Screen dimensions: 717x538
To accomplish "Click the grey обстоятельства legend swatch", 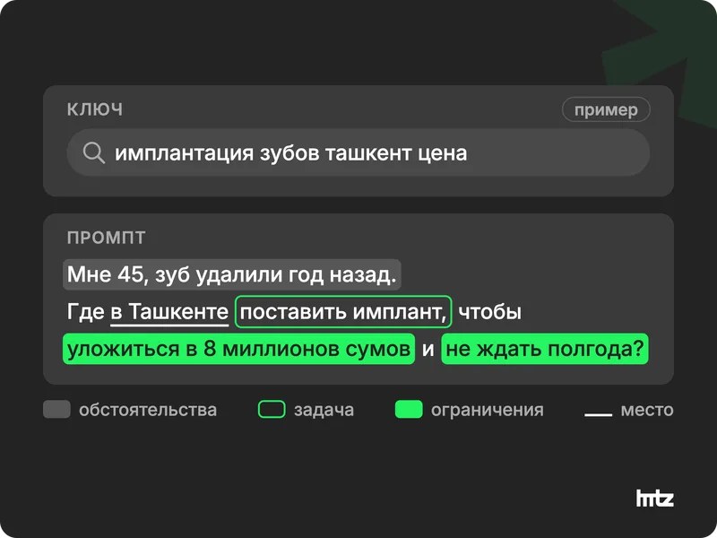I will coord(56,410).
